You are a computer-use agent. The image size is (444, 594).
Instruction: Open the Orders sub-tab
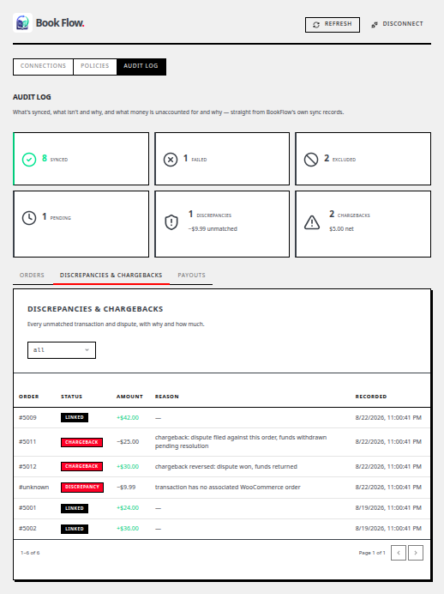33,276
